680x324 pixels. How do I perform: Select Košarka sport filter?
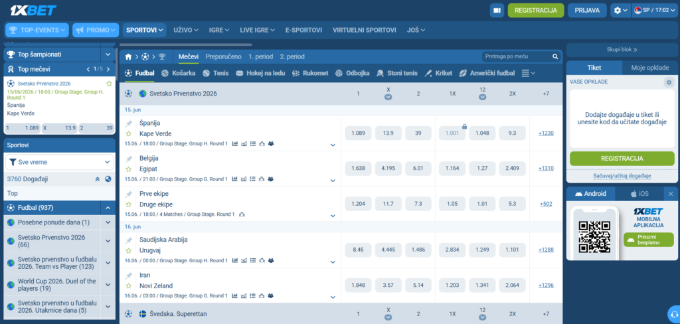tap(178, 73)
